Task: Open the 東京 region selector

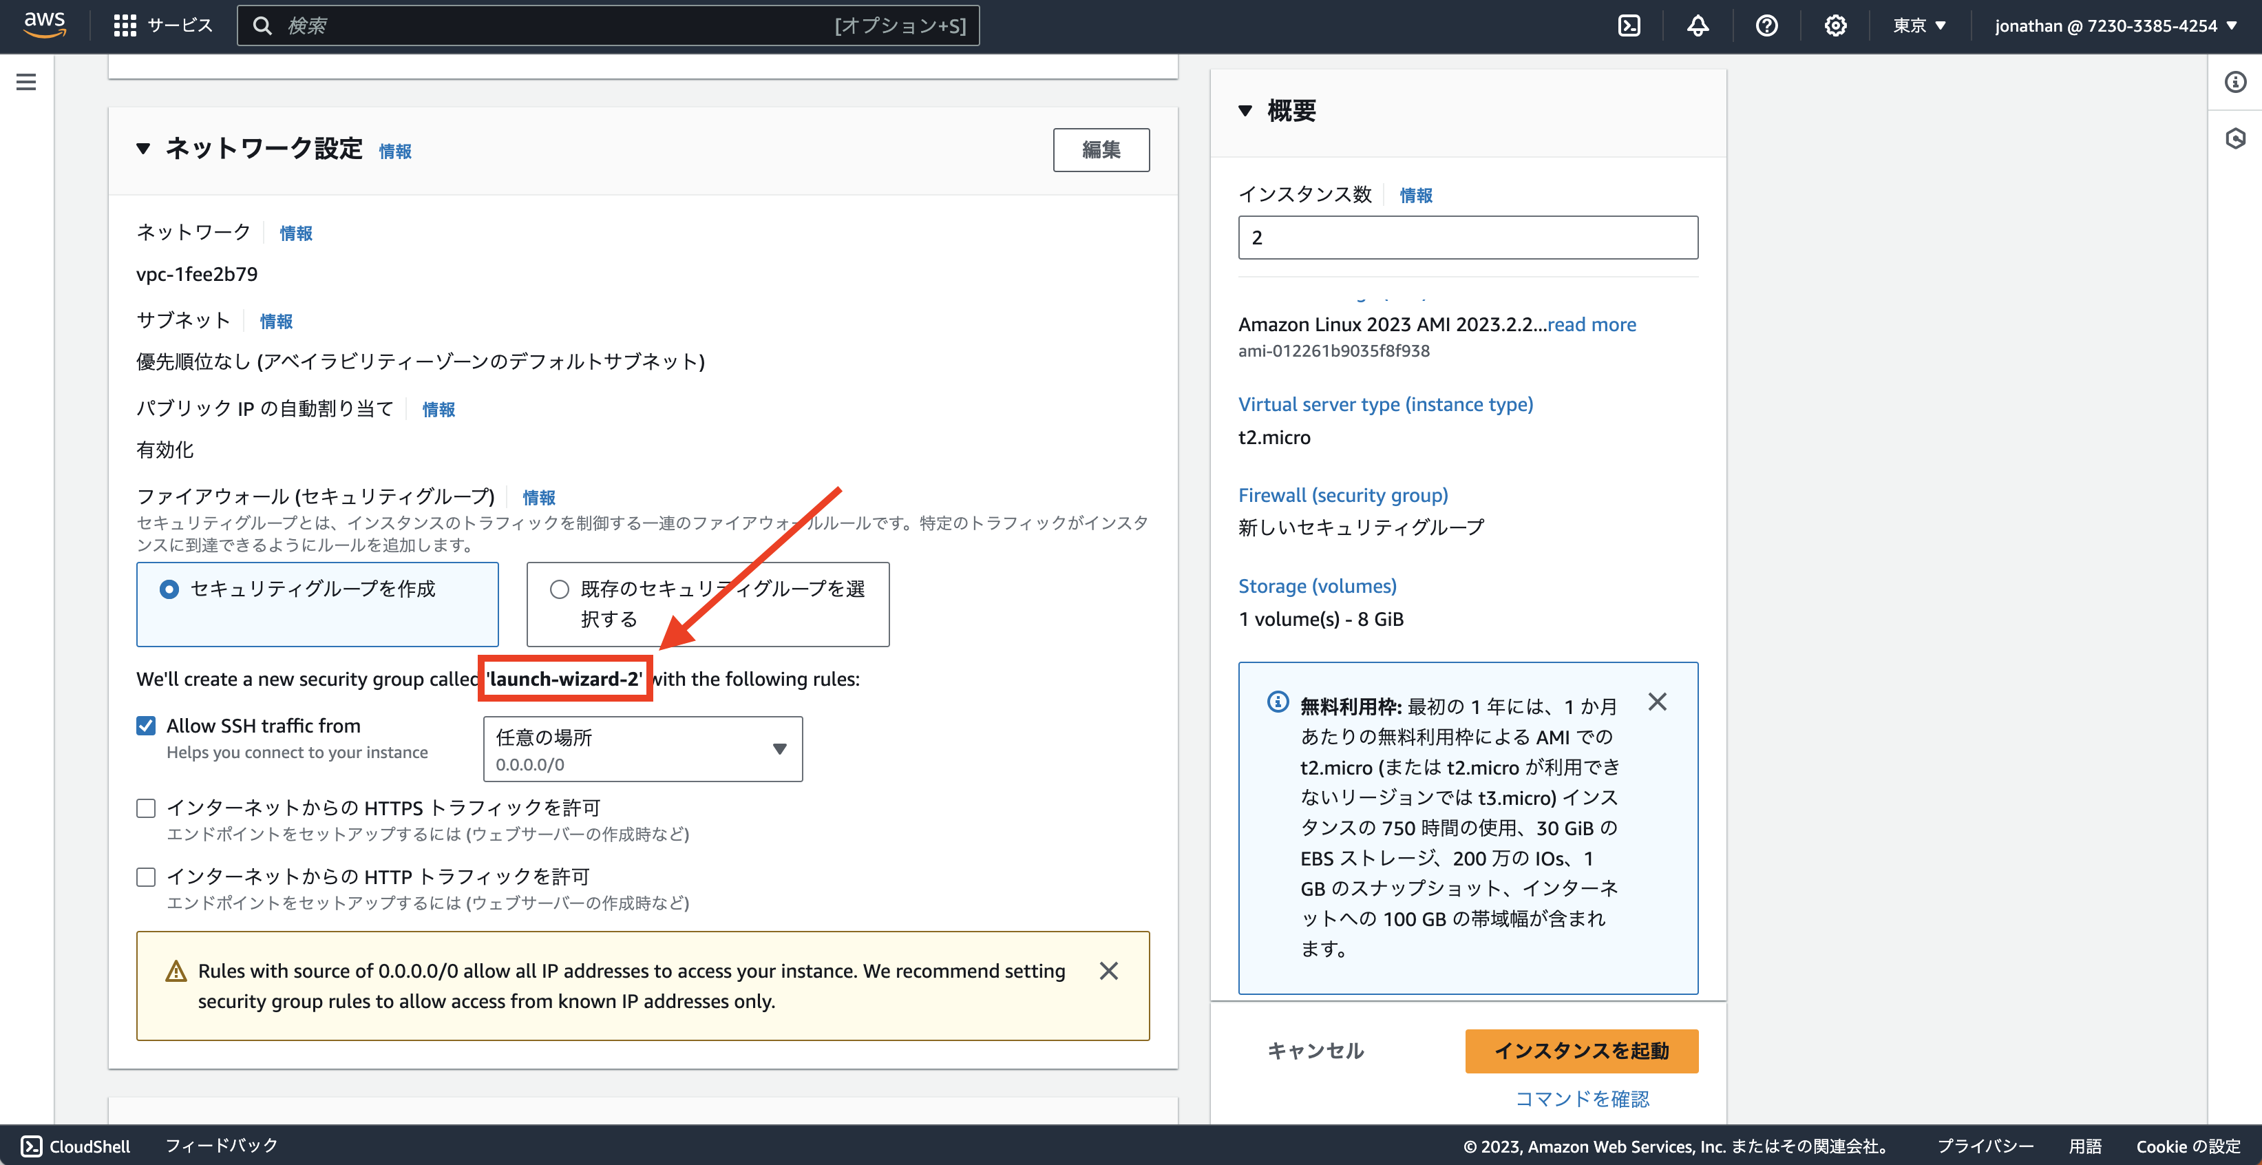Action: pyautogui.click(x=1920, y=25)
